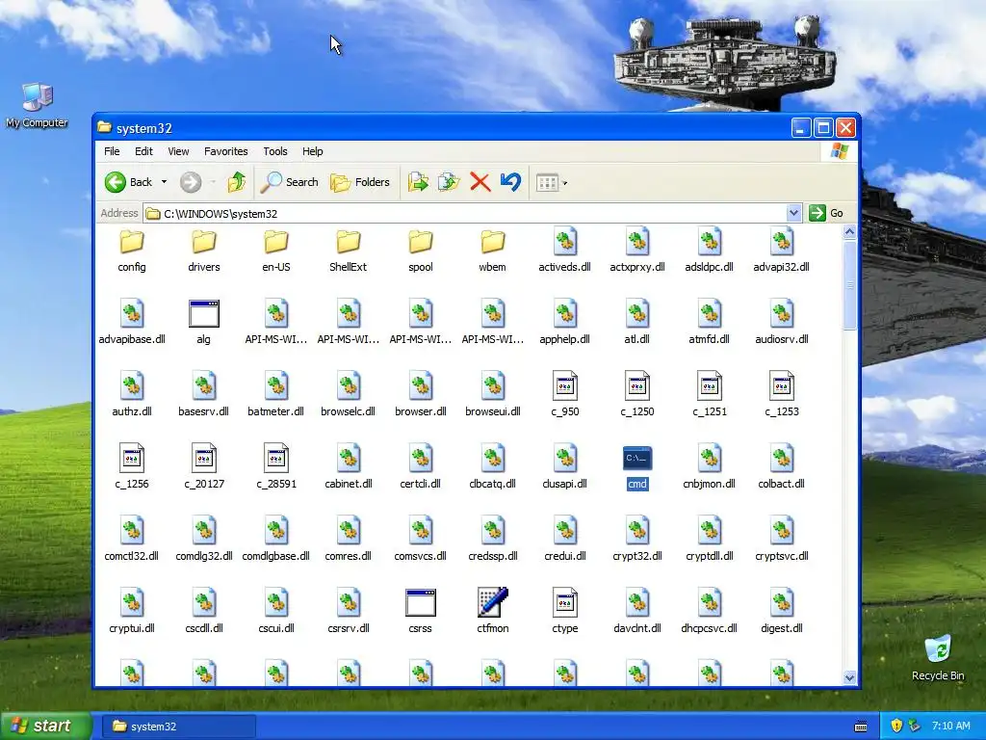
Task: Open the Edit menu
Action: click(143, 151)
